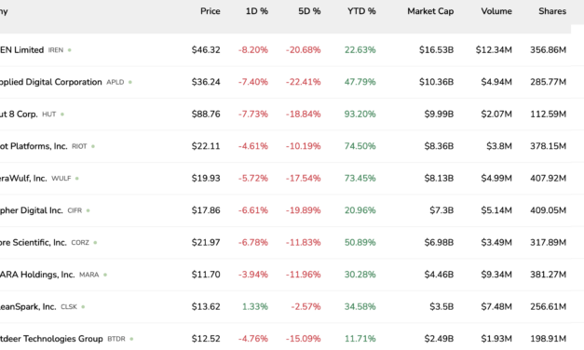
Task: Select the 22.63% YTD value
Action: 360,50
